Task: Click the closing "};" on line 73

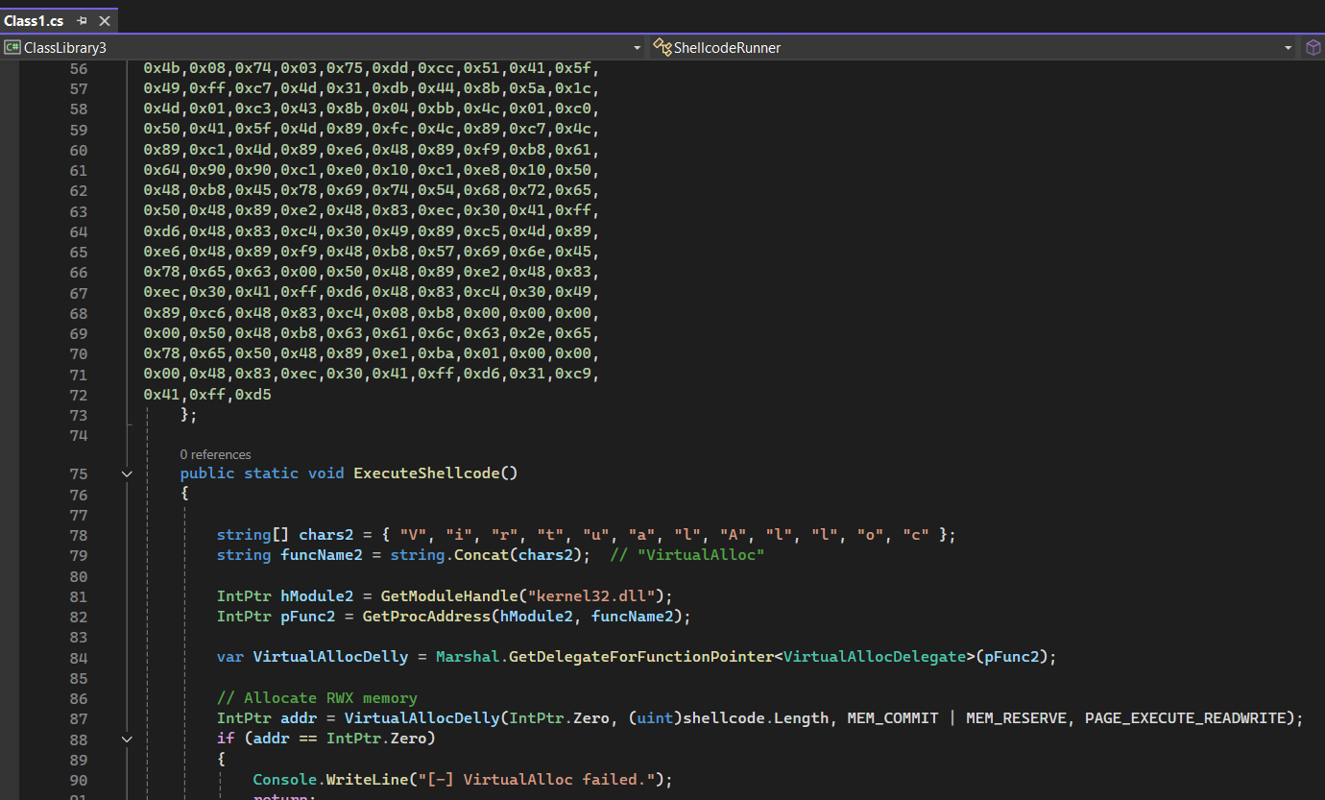Action: click(x=189, y=414)
